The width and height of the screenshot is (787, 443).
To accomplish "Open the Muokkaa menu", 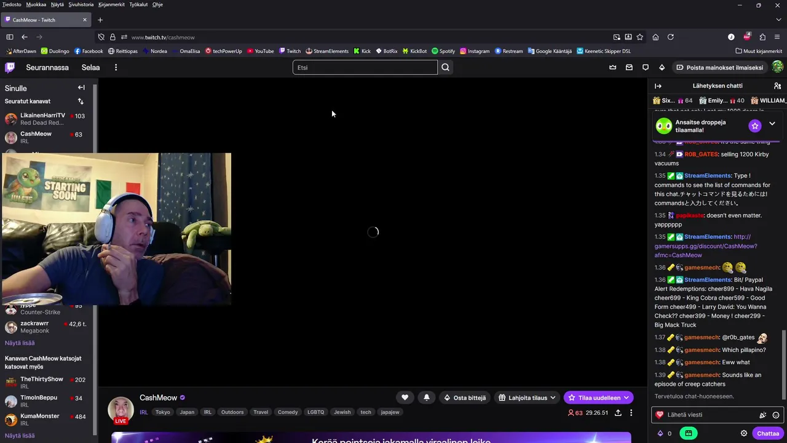I will tap(36, 4).
